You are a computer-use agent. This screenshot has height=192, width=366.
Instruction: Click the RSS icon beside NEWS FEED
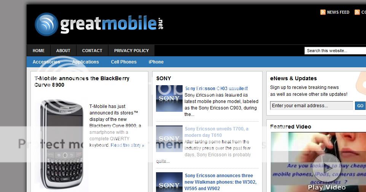pos(323,12)
